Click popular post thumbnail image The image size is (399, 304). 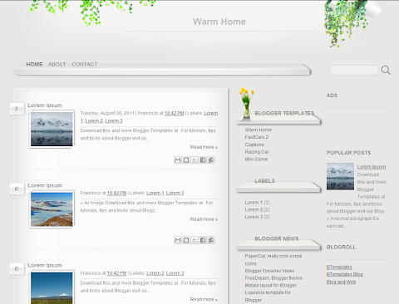[340, 176]
